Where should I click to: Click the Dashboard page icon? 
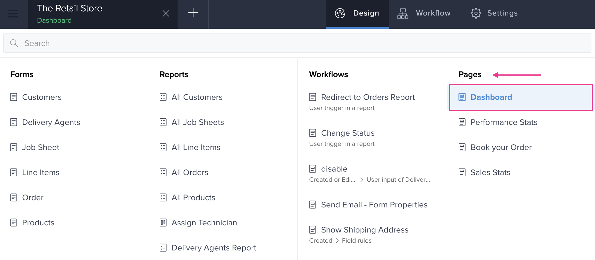(462, 97)
